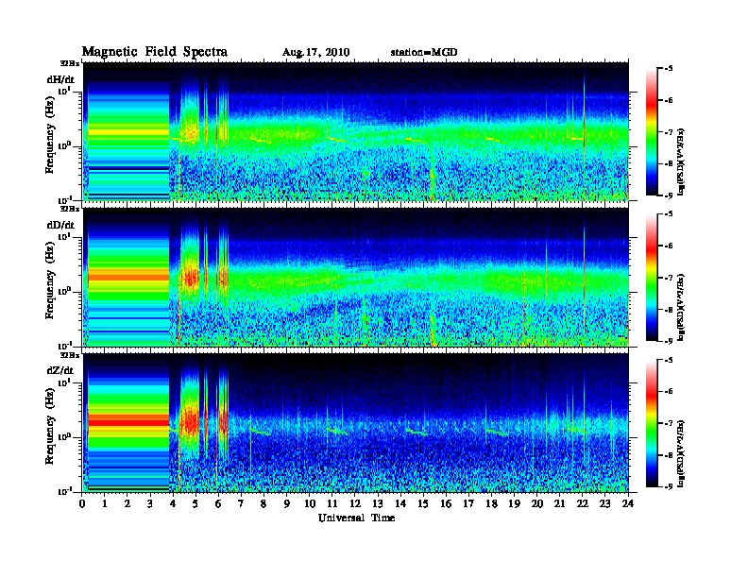This screenshot has height=578, width=748.
Task: Click the "-8" value on dD/dt colorbar
Action: tap(669, 310)
